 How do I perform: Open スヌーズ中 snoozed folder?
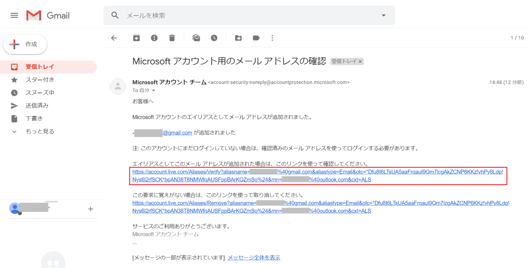tap(40, 93)
